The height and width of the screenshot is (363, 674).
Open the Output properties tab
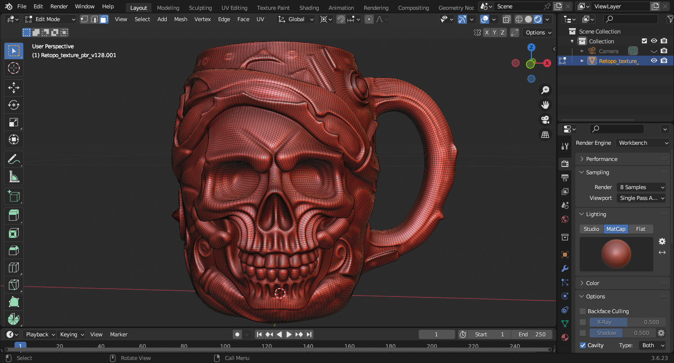pyautogui.click(x=565, y=177)
